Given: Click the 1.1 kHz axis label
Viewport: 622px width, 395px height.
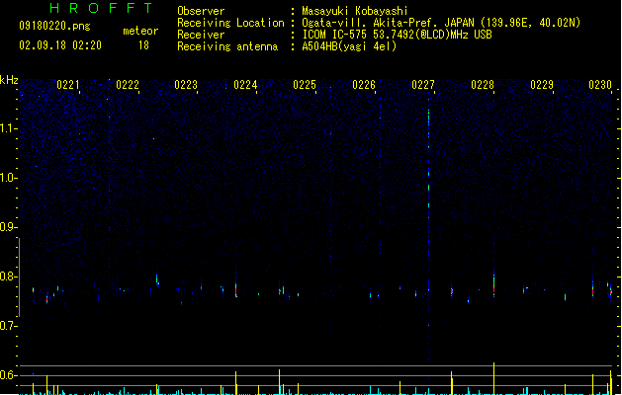Looking at the screenshot, I should (8, 128).
